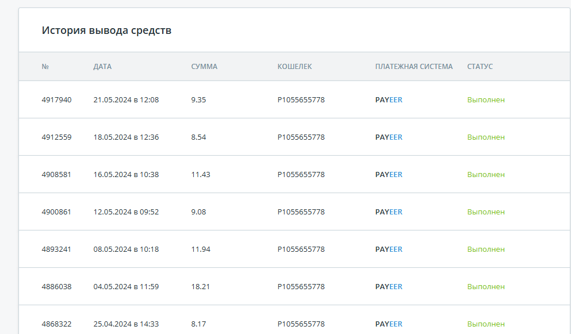Click the СТАТУС column header
This screenshot has height=334, width=571.
tap(480, 67)
